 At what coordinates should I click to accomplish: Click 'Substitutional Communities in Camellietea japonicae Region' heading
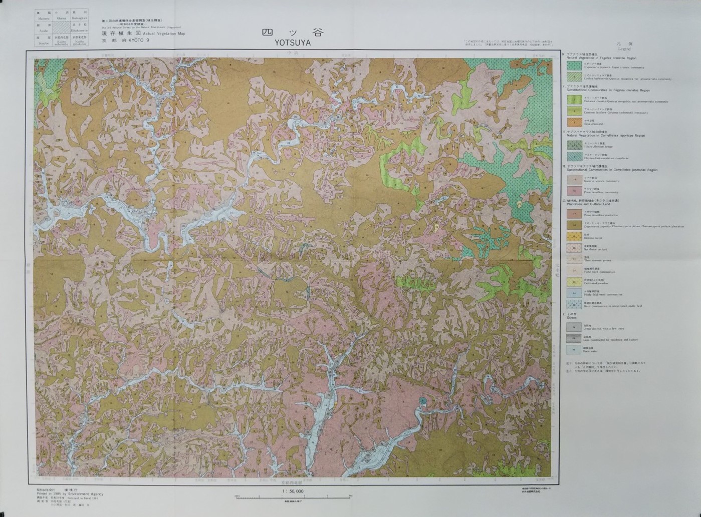click(612, 170)
